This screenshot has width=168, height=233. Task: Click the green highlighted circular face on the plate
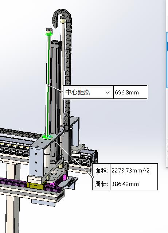click(x=47, y=137)
